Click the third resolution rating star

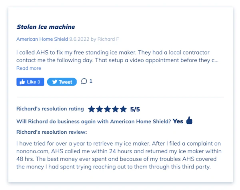point(108,109)
